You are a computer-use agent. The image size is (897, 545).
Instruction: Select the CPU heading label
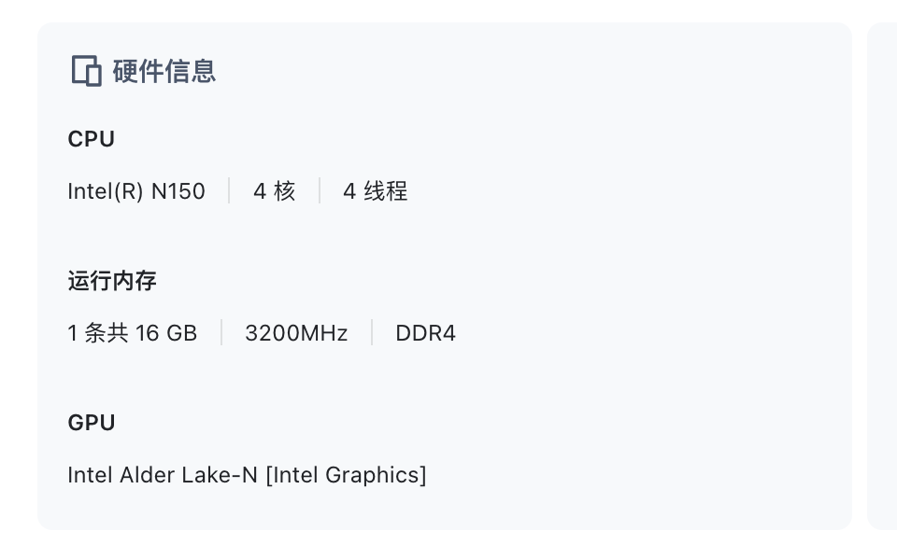(92, 139)
